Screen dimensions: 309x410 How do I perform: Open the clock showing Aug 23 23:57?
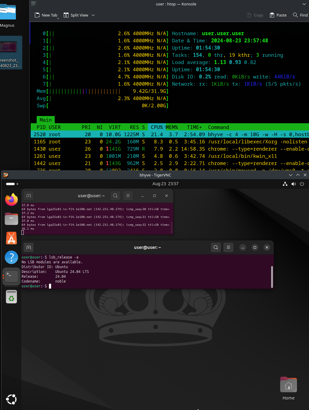pyautogui.click(x=165, y=184)
